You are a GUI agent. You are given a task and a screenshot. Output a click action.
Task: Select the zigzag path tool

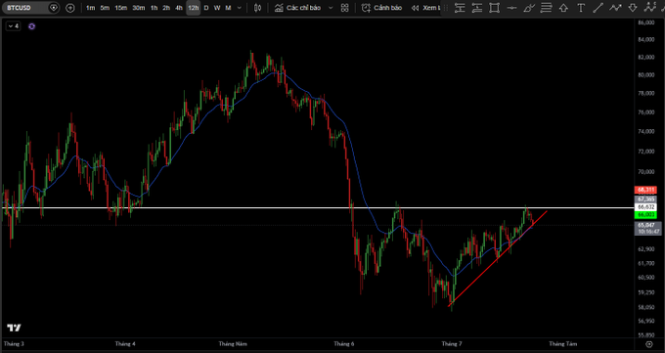(615, 8)
